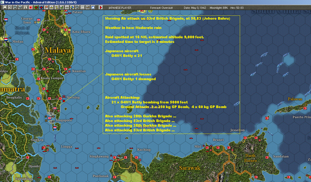Click 'Estimated time to target' line

point(140,42)
